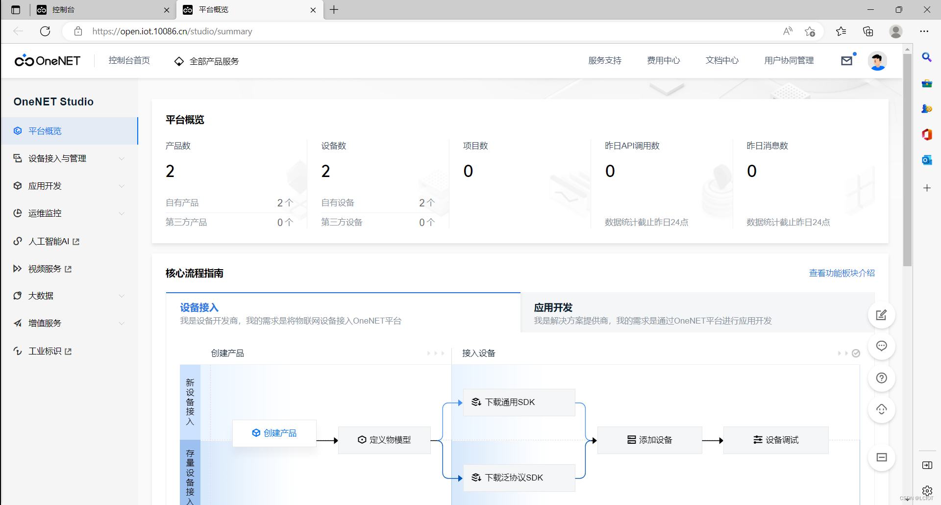Click 查看功能板块介绍 link

coord(842,273)
